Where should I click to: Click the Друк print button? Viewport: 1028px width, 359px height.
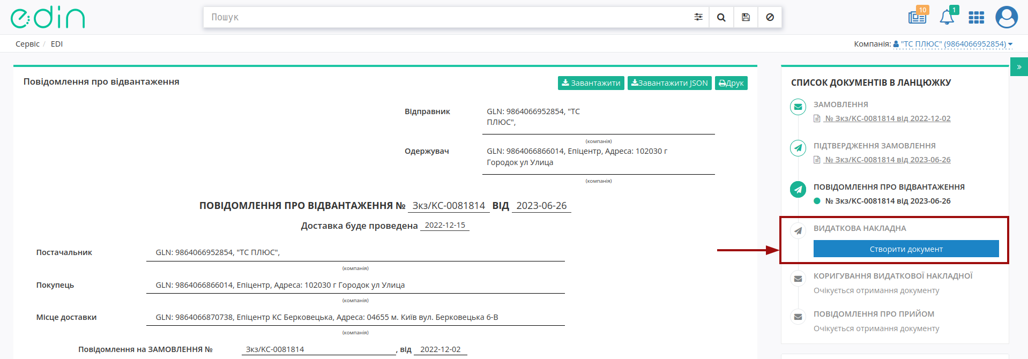coord(731,83)
